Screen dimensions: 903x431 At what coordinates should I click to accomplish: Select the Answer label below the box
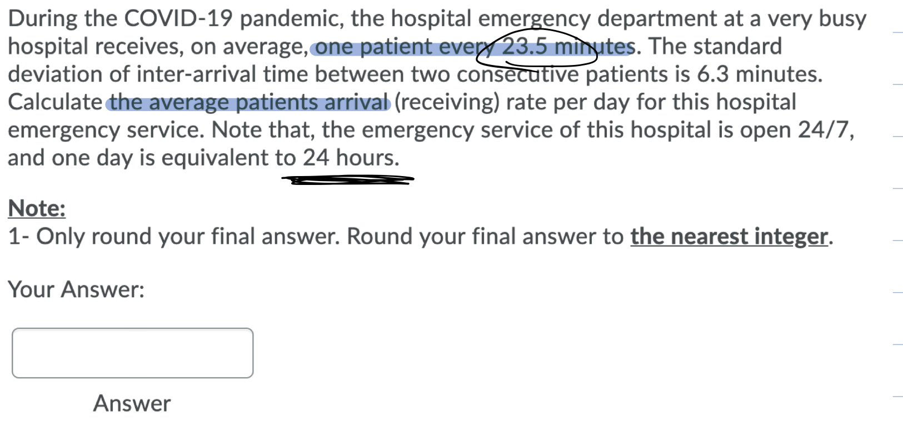click(x=132, y=403)
